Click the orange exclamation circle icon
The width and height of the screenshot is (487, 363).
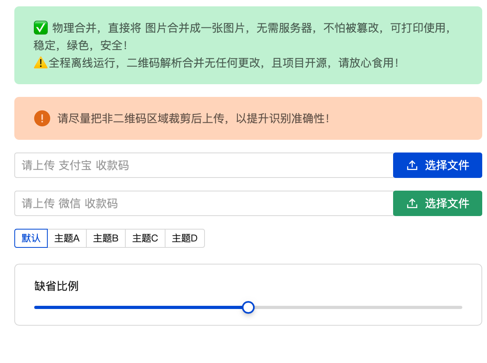42,118
